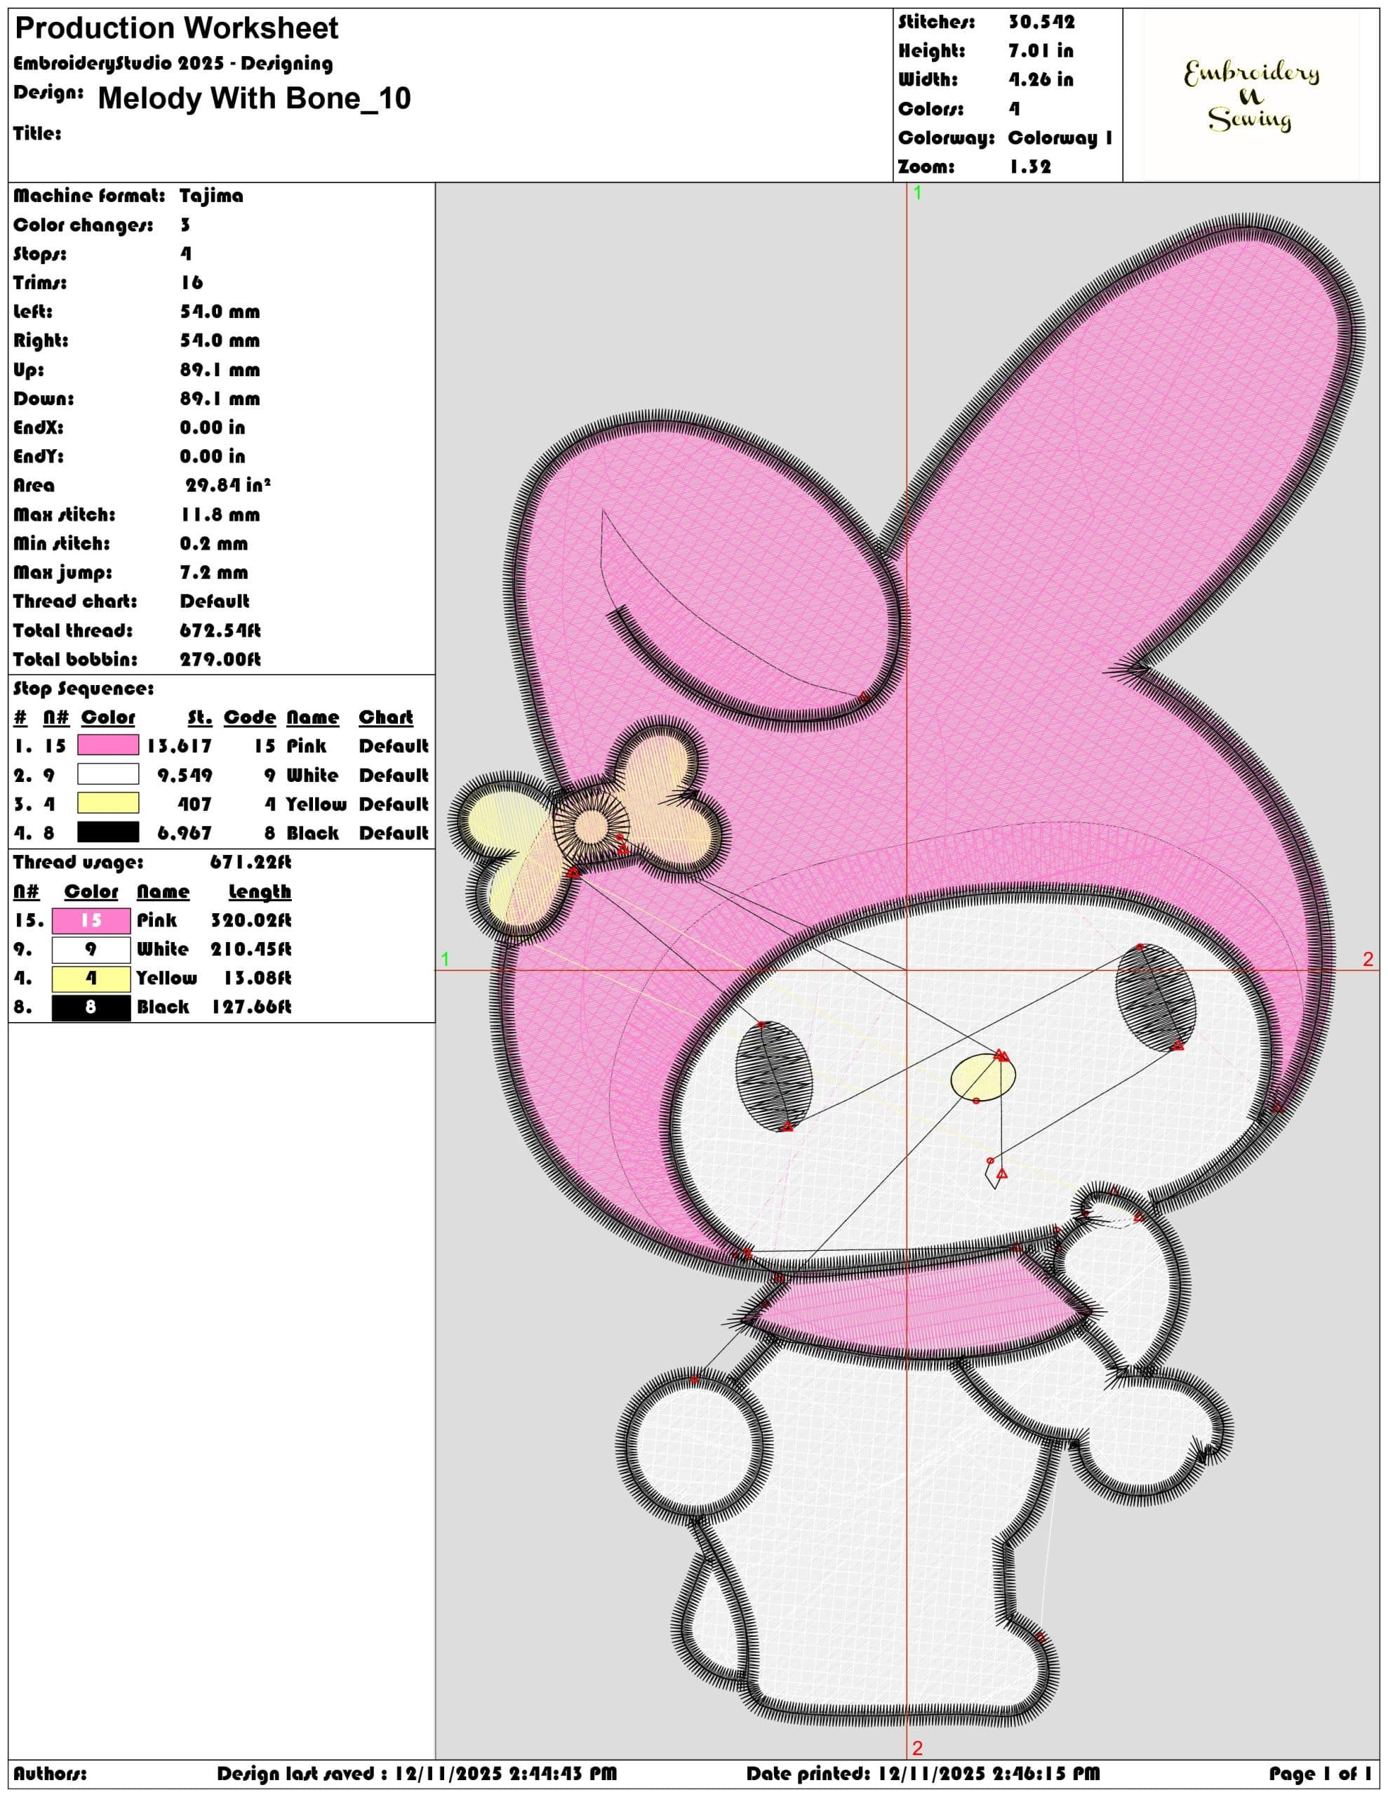Click the "Down:" label
Screen dimensions: 1388x1797
[44, 399]
